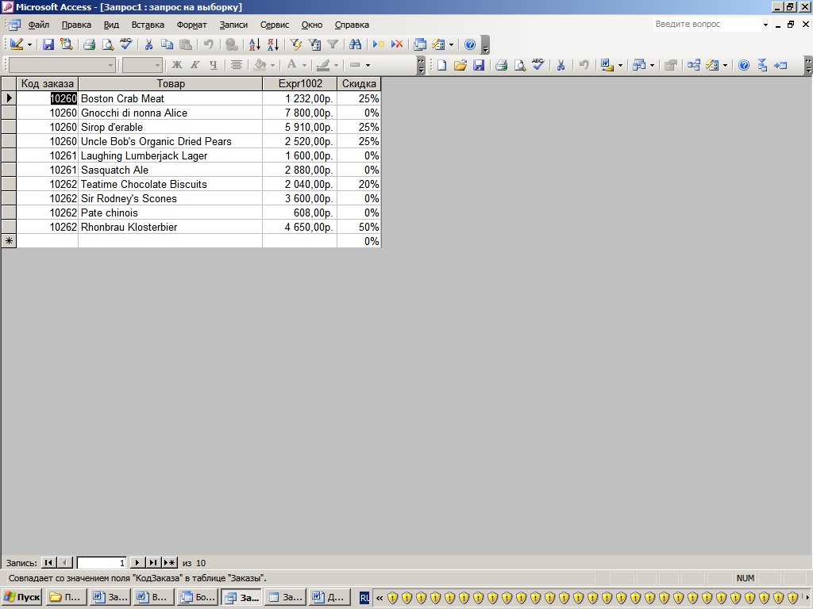The width and height of the screenshot is (813, 609).
Task: Click the Office Links Word-envelope icon
Action: click(607, 65)
